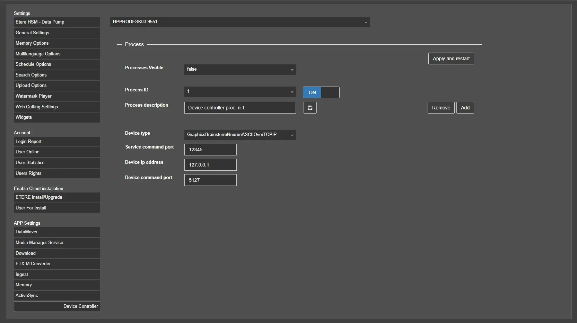Toggle the process ON switch

[321, 92]
